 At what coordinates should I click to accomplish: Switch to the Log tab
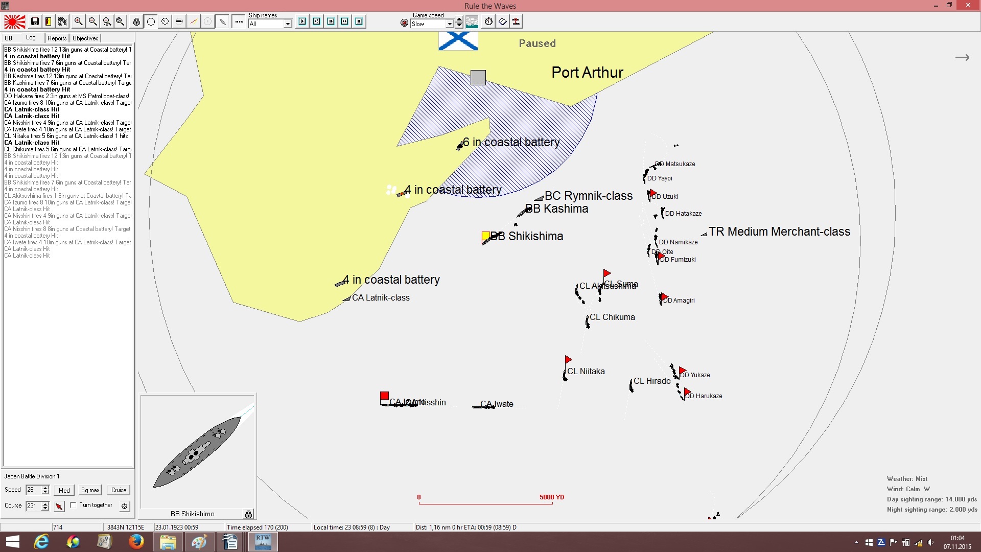(x=31, y=38)
